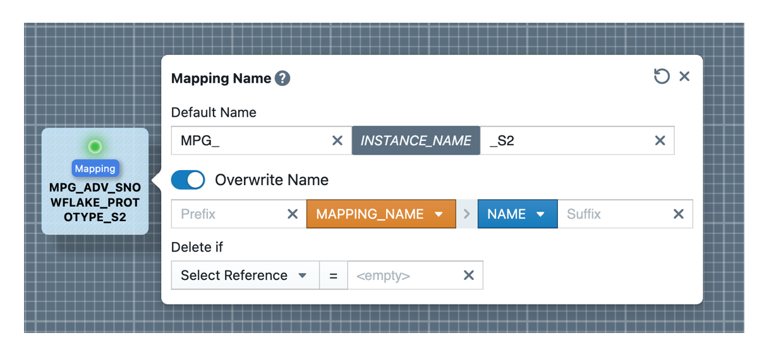Turn off the Overwrite Name toggle

188,180
